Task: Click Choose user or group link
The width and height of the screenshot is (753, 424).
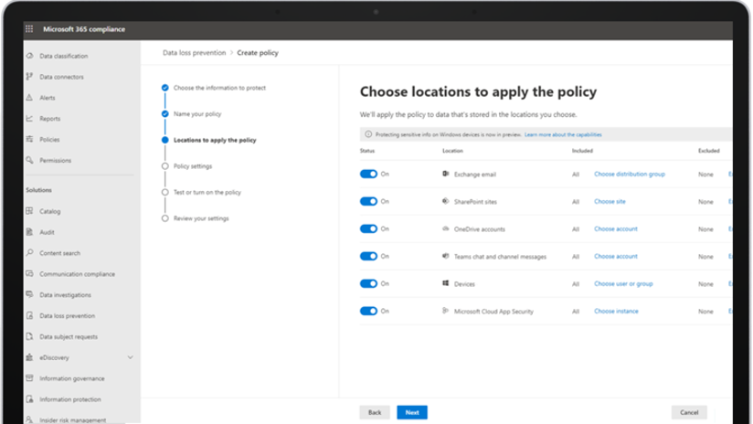Action: pyautogui.click(x=623, y=283)
